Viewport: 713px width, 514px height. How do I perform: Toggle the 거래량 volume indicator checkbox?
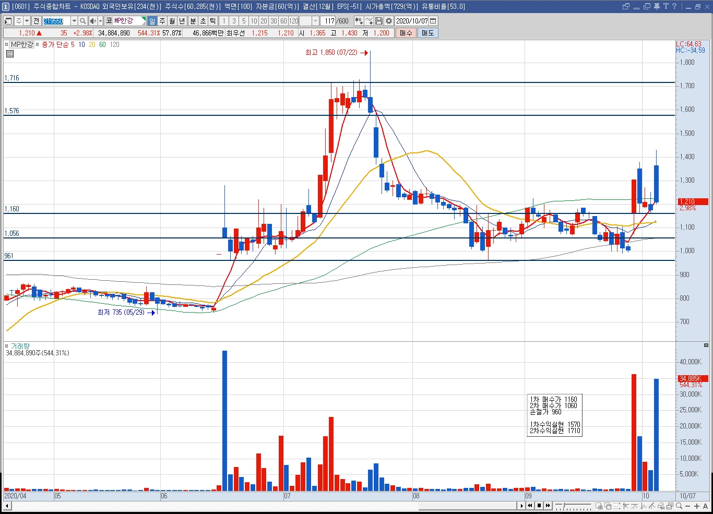7,346
